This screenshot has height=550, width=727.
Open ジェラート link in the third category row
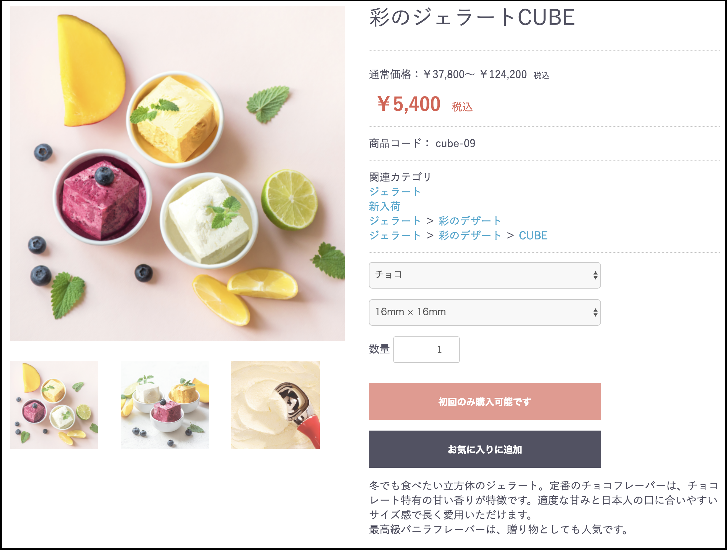coord(395,221)
